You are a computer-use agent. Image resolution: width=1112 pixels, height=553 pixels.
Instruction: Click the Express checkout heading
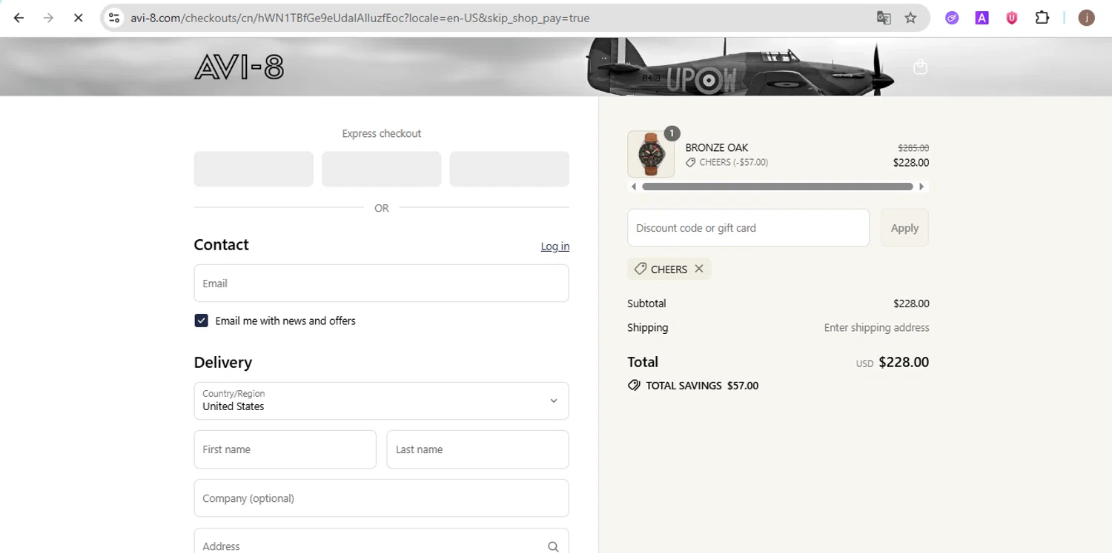pyautogui.click(x=381, y=133)
